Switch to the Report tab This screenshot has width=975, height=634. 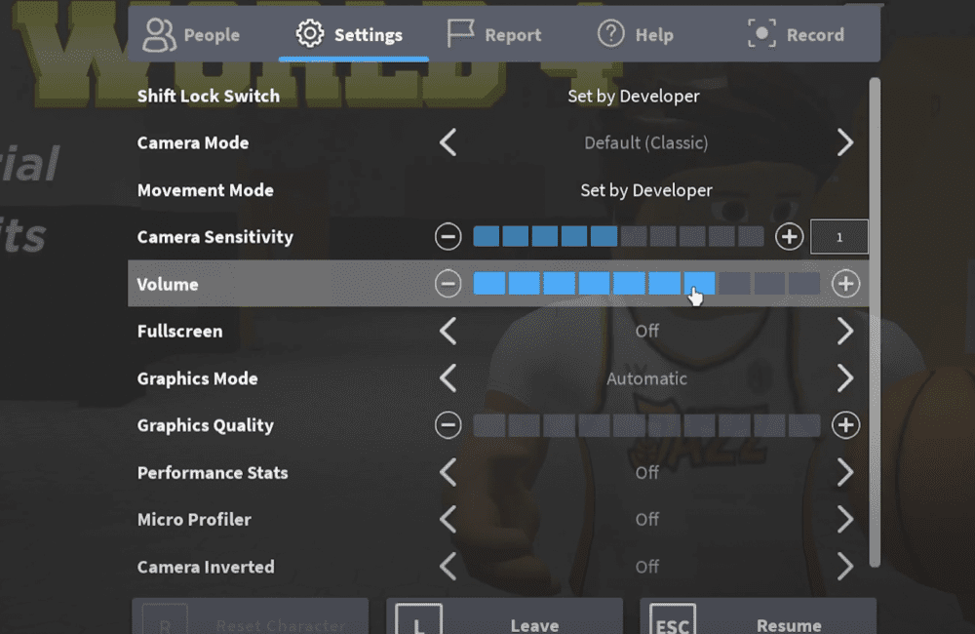coord(493,35)
